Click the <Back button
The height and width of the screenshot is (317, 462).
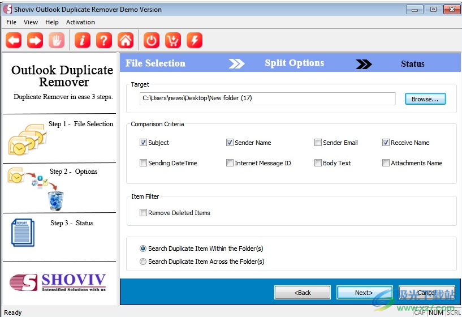coord(303,293)
